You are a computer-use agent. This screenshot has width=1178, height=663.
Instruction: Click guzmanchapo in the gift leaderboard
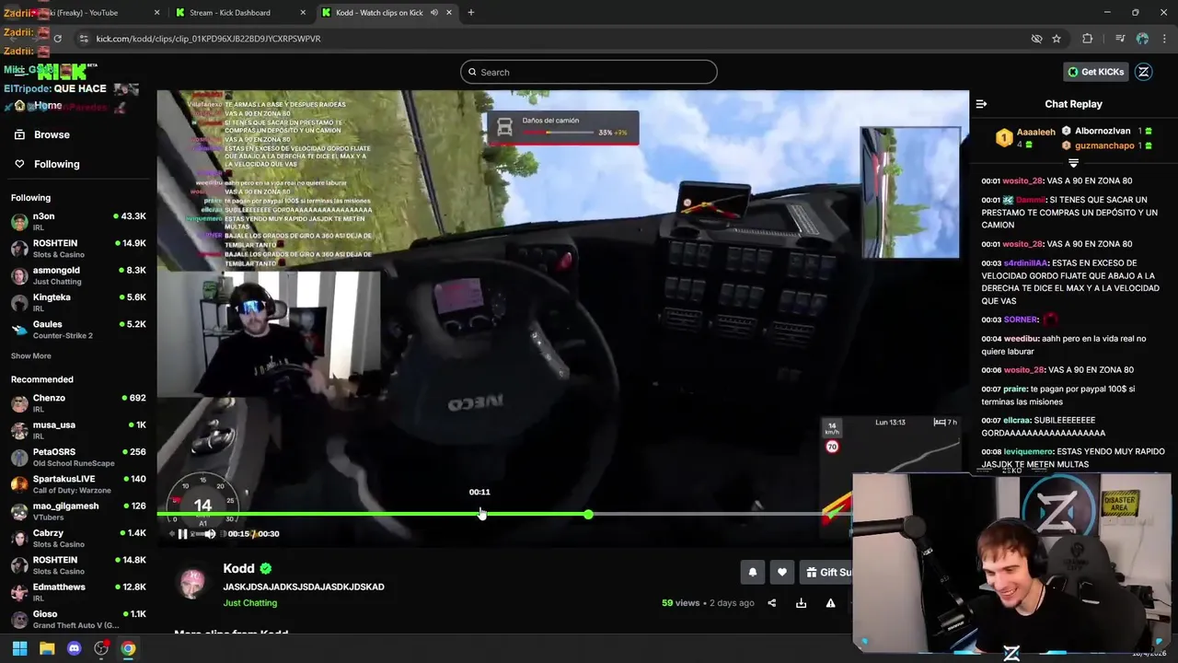coord(1107,145)
